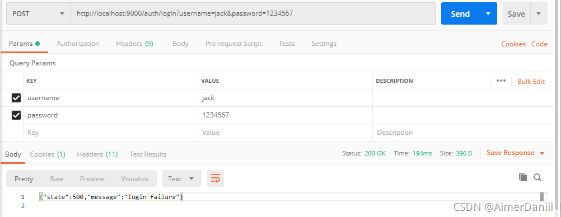This screenshot has height=217, width=561.
Task: Click the Query Params heading
Action: pyautogui.click(x=32, y=63)
